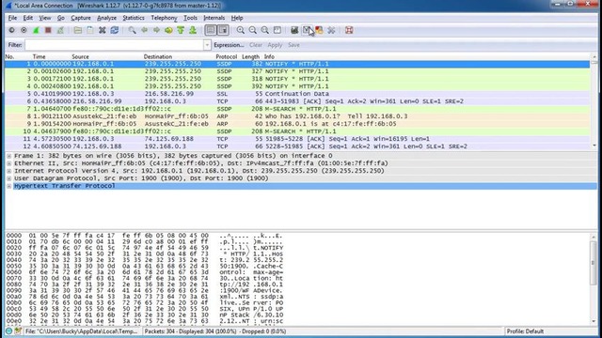Restart the current live capture

pyautogui.click(x=60, y=30)
